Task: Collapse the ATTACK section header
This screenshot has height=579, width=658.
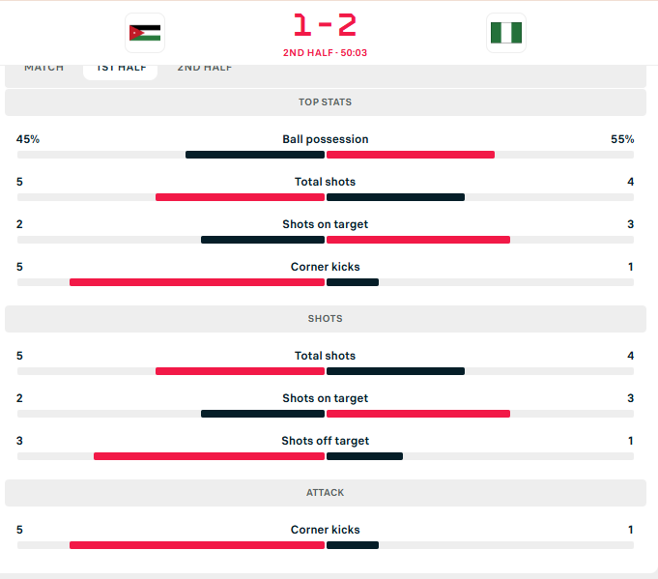Action: pos(326,493)
